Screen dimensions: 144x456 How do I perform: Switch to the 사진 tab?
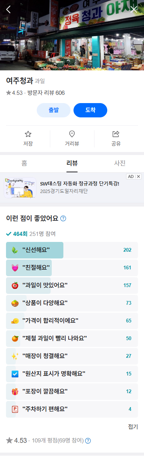[x=120, y=163]
